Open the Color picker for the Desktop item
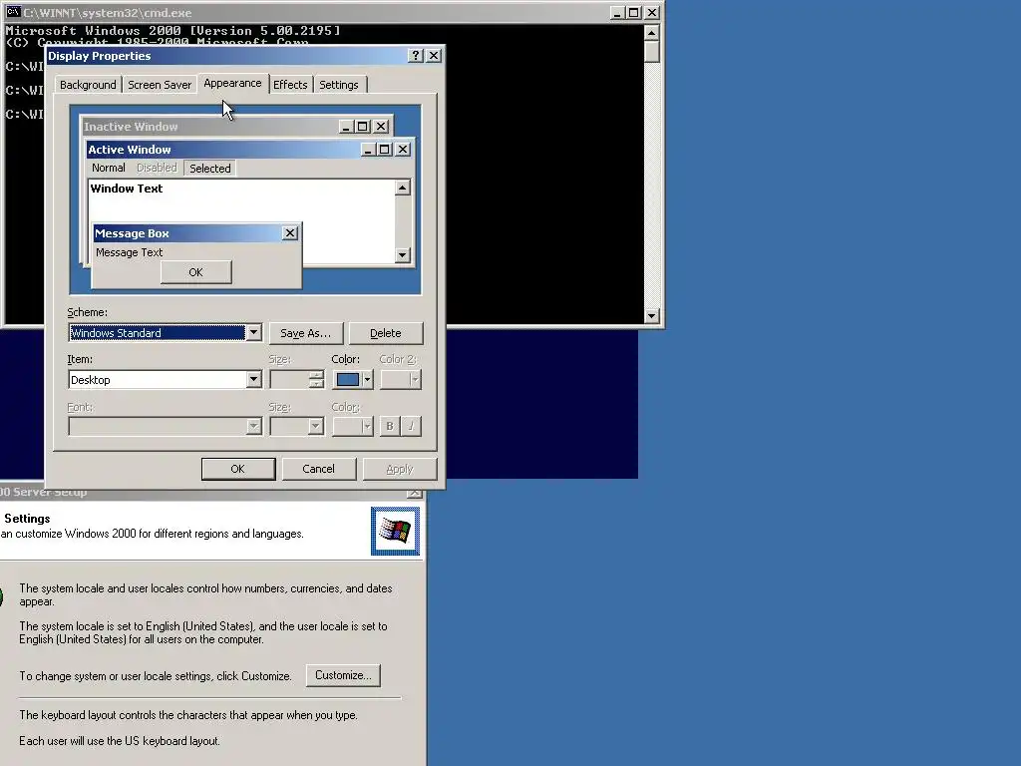 (353, 380)
